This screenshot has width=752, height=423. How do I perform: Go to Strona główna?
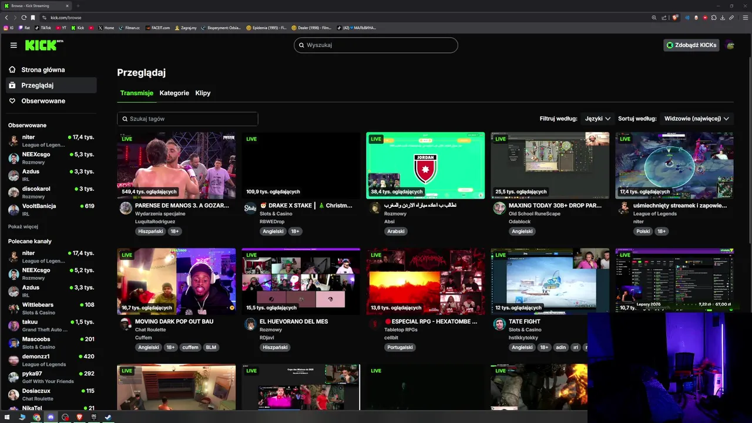point(51,70)
